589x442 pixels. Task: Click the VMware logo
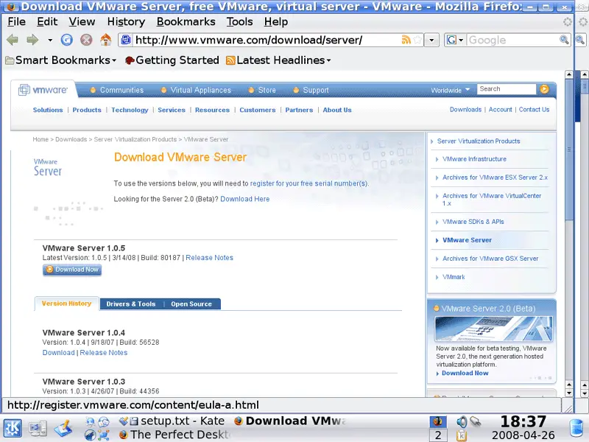pyautogui.click(x=43, y=90)
